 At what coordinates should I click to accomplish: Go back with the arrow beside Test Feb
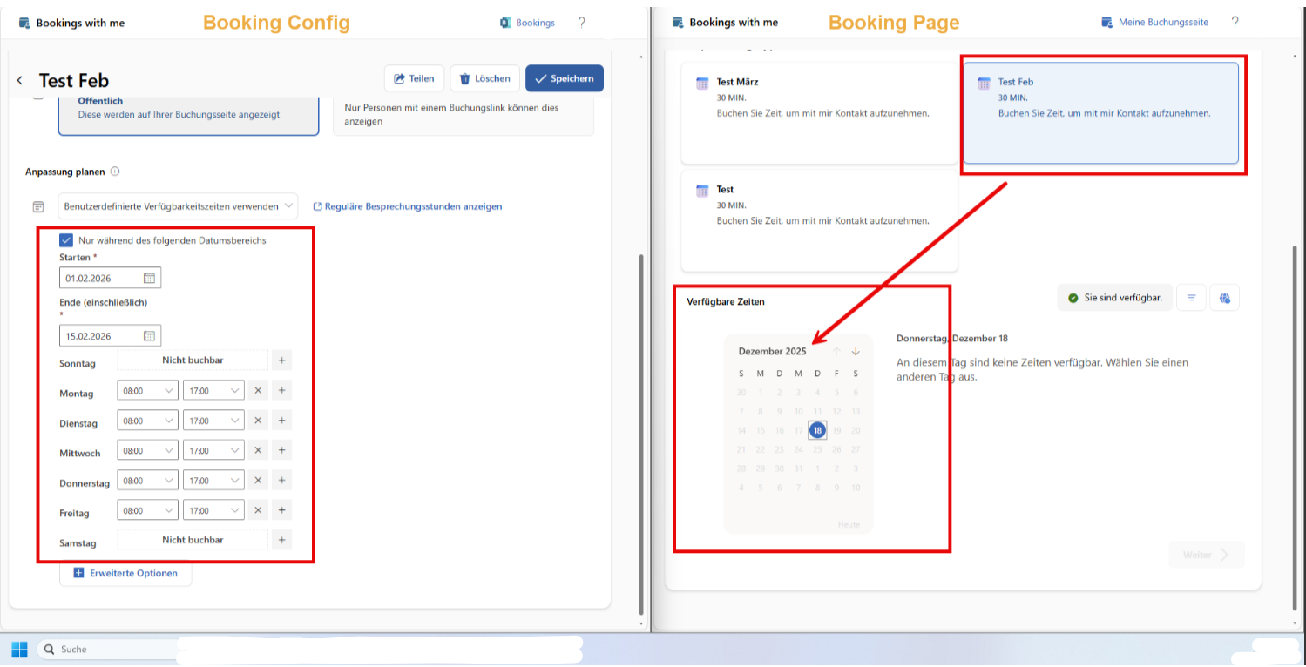(19, 80)
